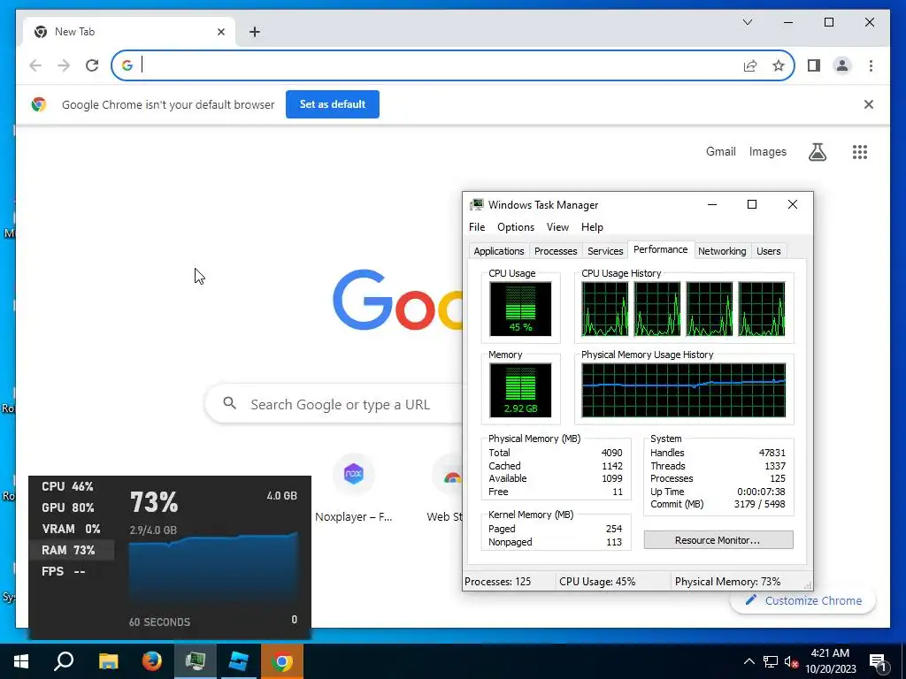The width and height of the screenshot is (906, 679).
Task: Launch Firefox from the taskbar
Action: (152, 661)
